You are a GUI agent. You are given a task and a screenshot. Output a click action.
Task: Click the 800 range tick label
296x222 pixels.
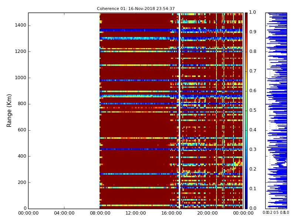(22, 104)
